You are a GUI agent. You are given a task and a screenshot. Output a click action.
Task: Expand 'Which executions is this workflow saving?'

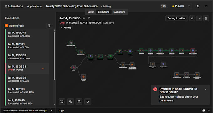click(x=28, y=110)
